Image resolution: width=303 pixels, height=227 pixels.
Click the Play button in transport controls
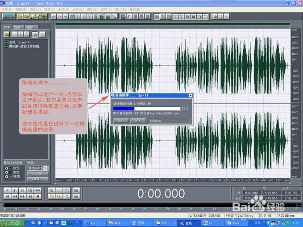pyautogui.click(x=15, y=191)
